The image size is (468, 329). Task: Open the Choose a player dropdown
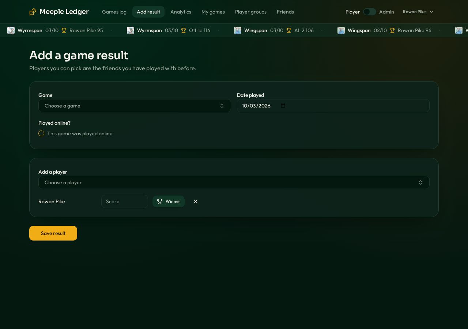click(234, 182)
